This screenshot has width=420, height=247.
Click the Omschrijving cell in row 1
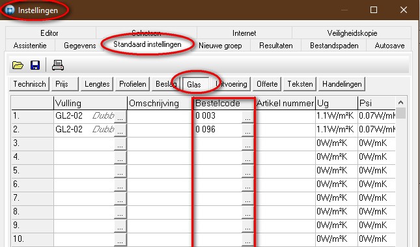tap(160, 117)
